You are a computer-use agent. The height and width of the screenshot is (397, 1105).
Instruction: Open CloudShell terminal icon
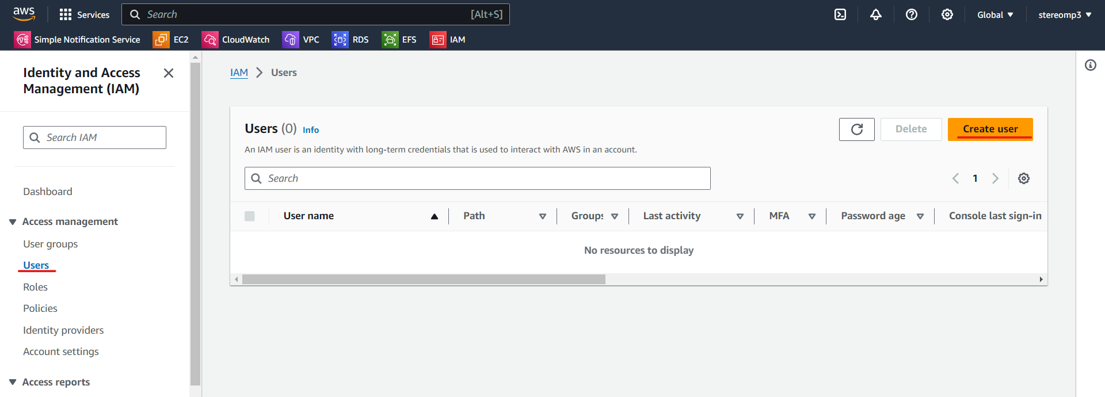pos(840,14)
